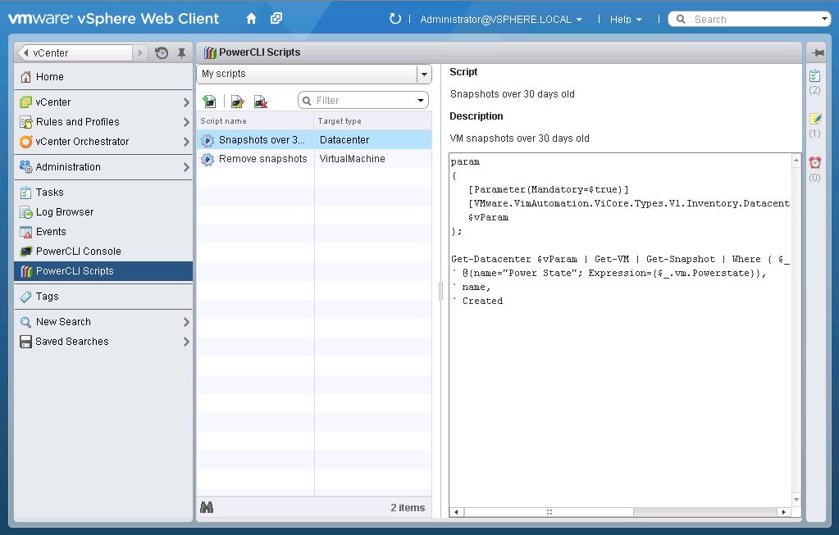Select the Snapshots over 3... script row
839x535 pixels.
tap(314, 140)
